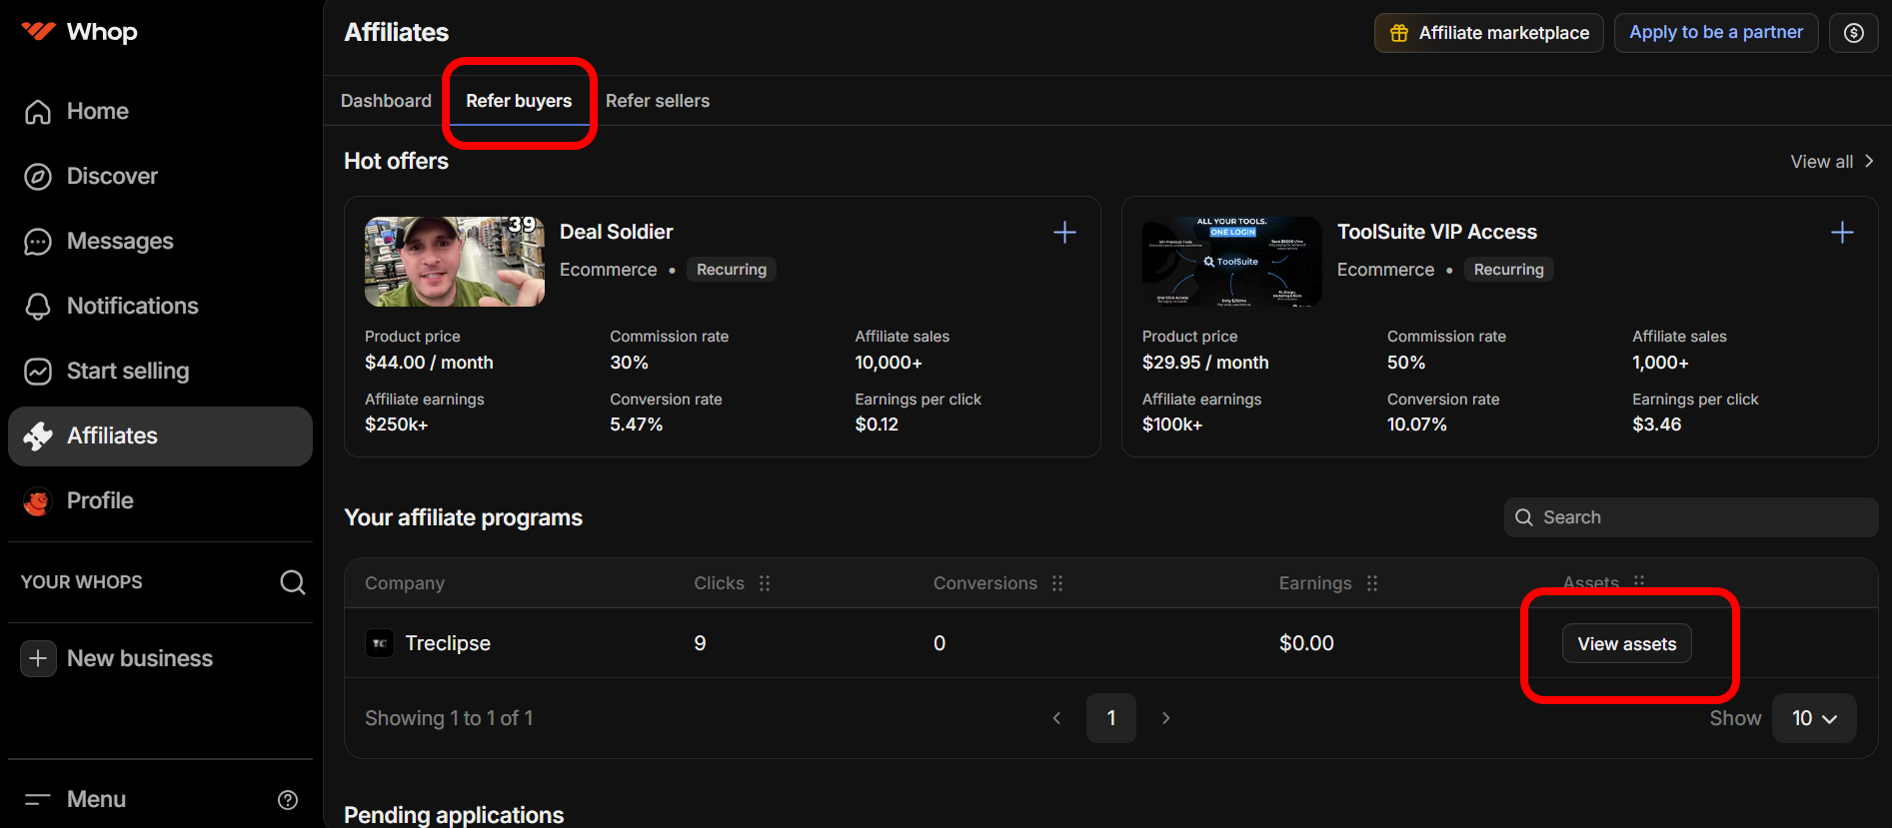
Task: Open Messages in the sidebar
Action: pos(120,241)
